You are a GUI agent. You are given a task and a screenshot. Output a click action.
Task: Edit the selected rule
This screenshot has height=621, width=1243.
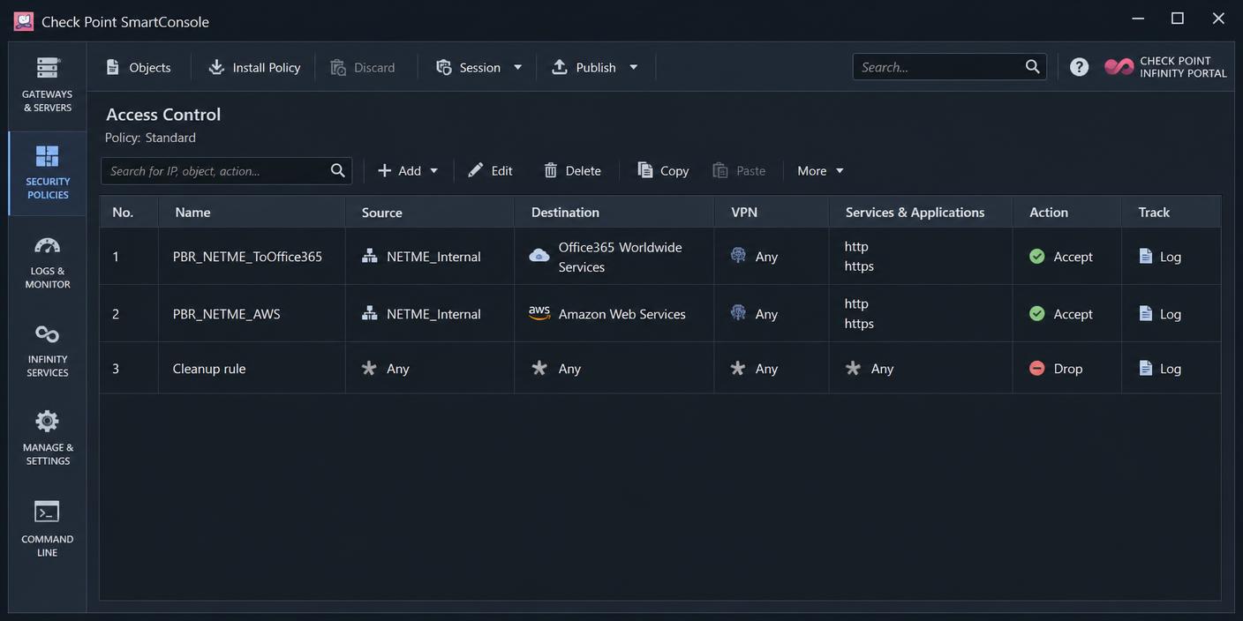click(x=490, y=170)
